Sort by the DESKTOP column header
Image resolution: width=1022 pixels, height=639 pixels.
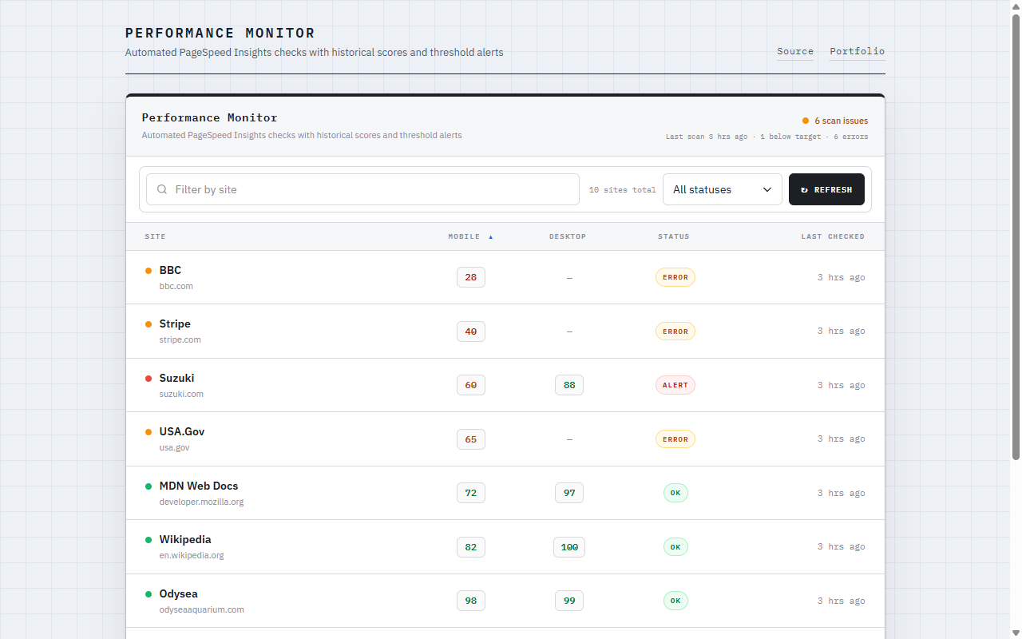pyautogui.click(x=568, y=236)
